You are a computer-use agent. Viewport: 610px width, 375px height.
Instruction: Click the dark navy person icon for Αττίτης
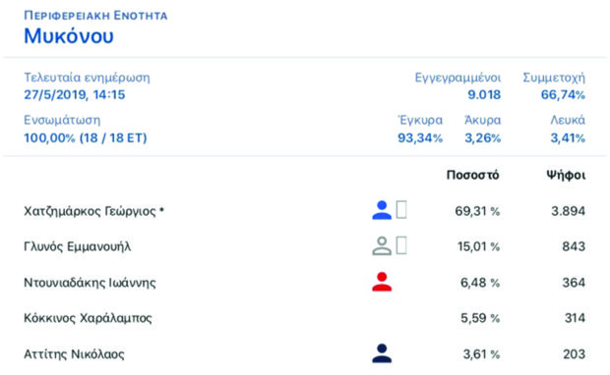[x=382, y=353]
